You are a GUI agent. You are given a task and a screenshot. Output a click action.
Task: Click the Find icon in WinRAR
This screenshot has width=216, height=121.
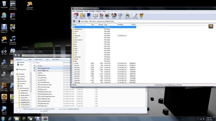click(107, 16)
